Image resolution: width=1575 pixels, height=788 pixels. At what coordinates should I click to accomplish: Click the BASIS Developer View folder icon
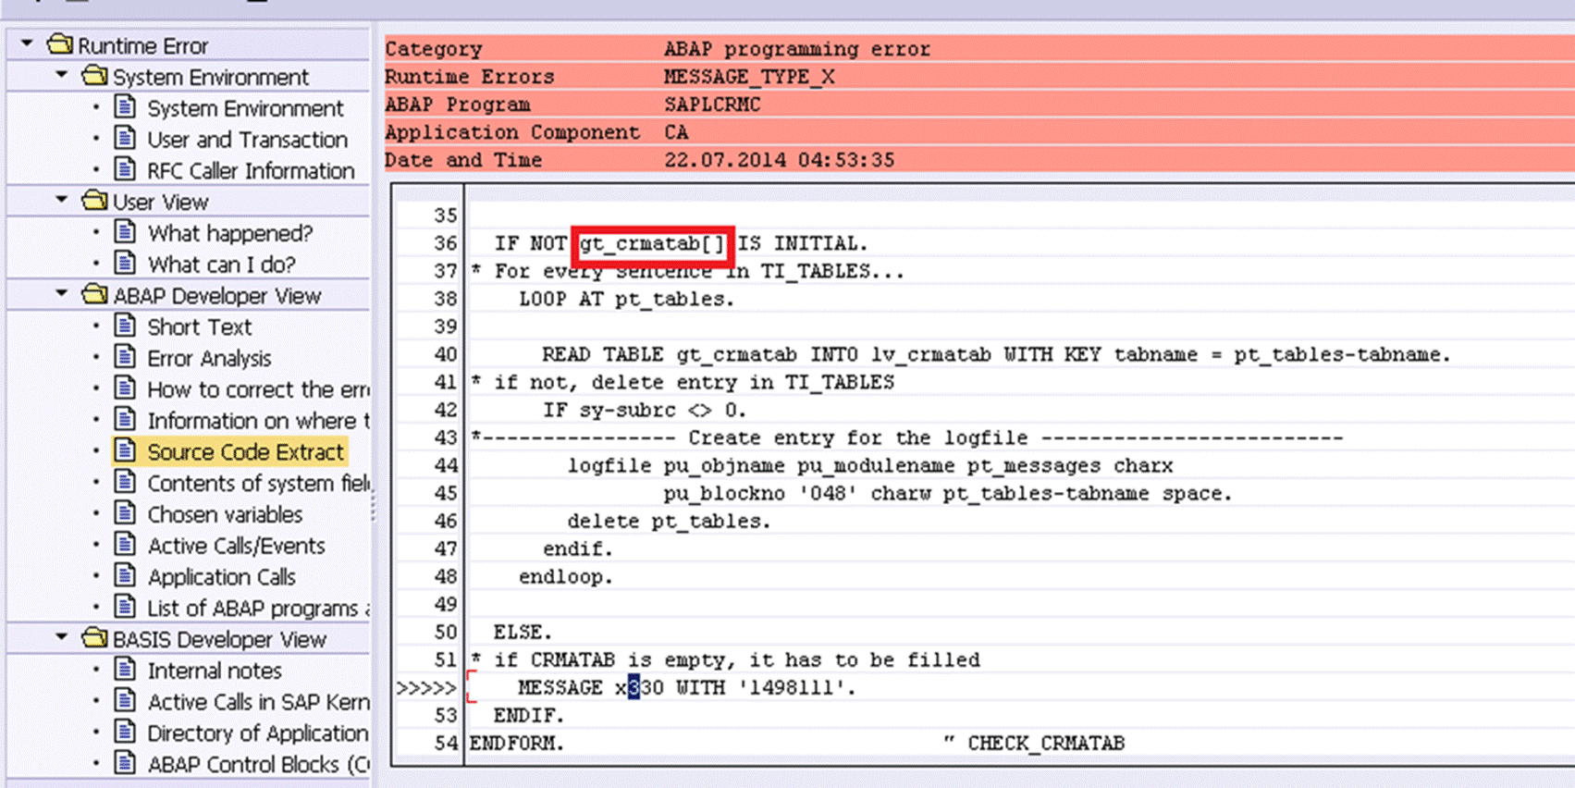point(94,637)
